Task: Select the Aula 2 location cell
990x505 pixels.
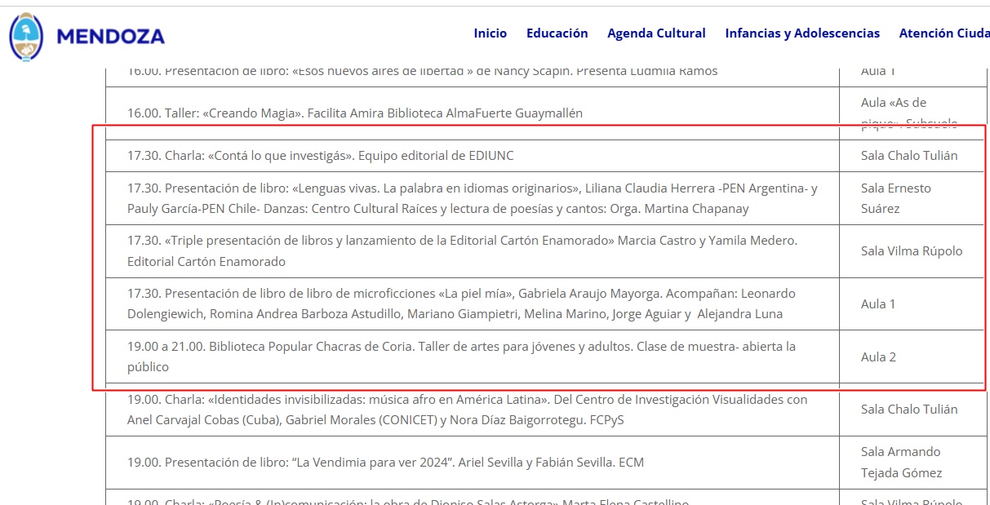Action: [877, 357]
